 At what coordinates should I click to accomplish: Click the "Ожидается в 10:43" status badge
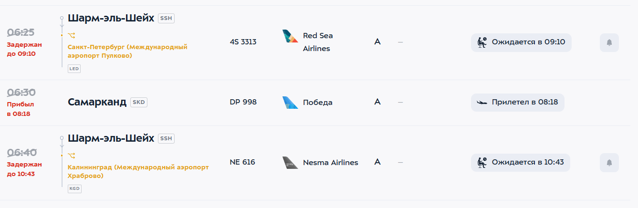[521, 162]
